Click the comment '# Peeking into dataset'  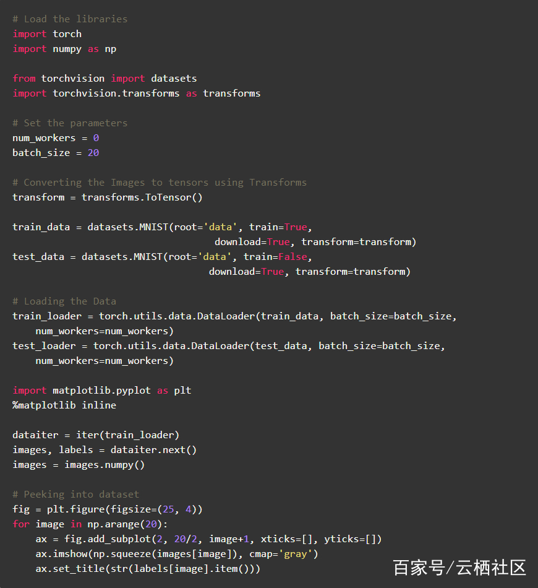75,495
